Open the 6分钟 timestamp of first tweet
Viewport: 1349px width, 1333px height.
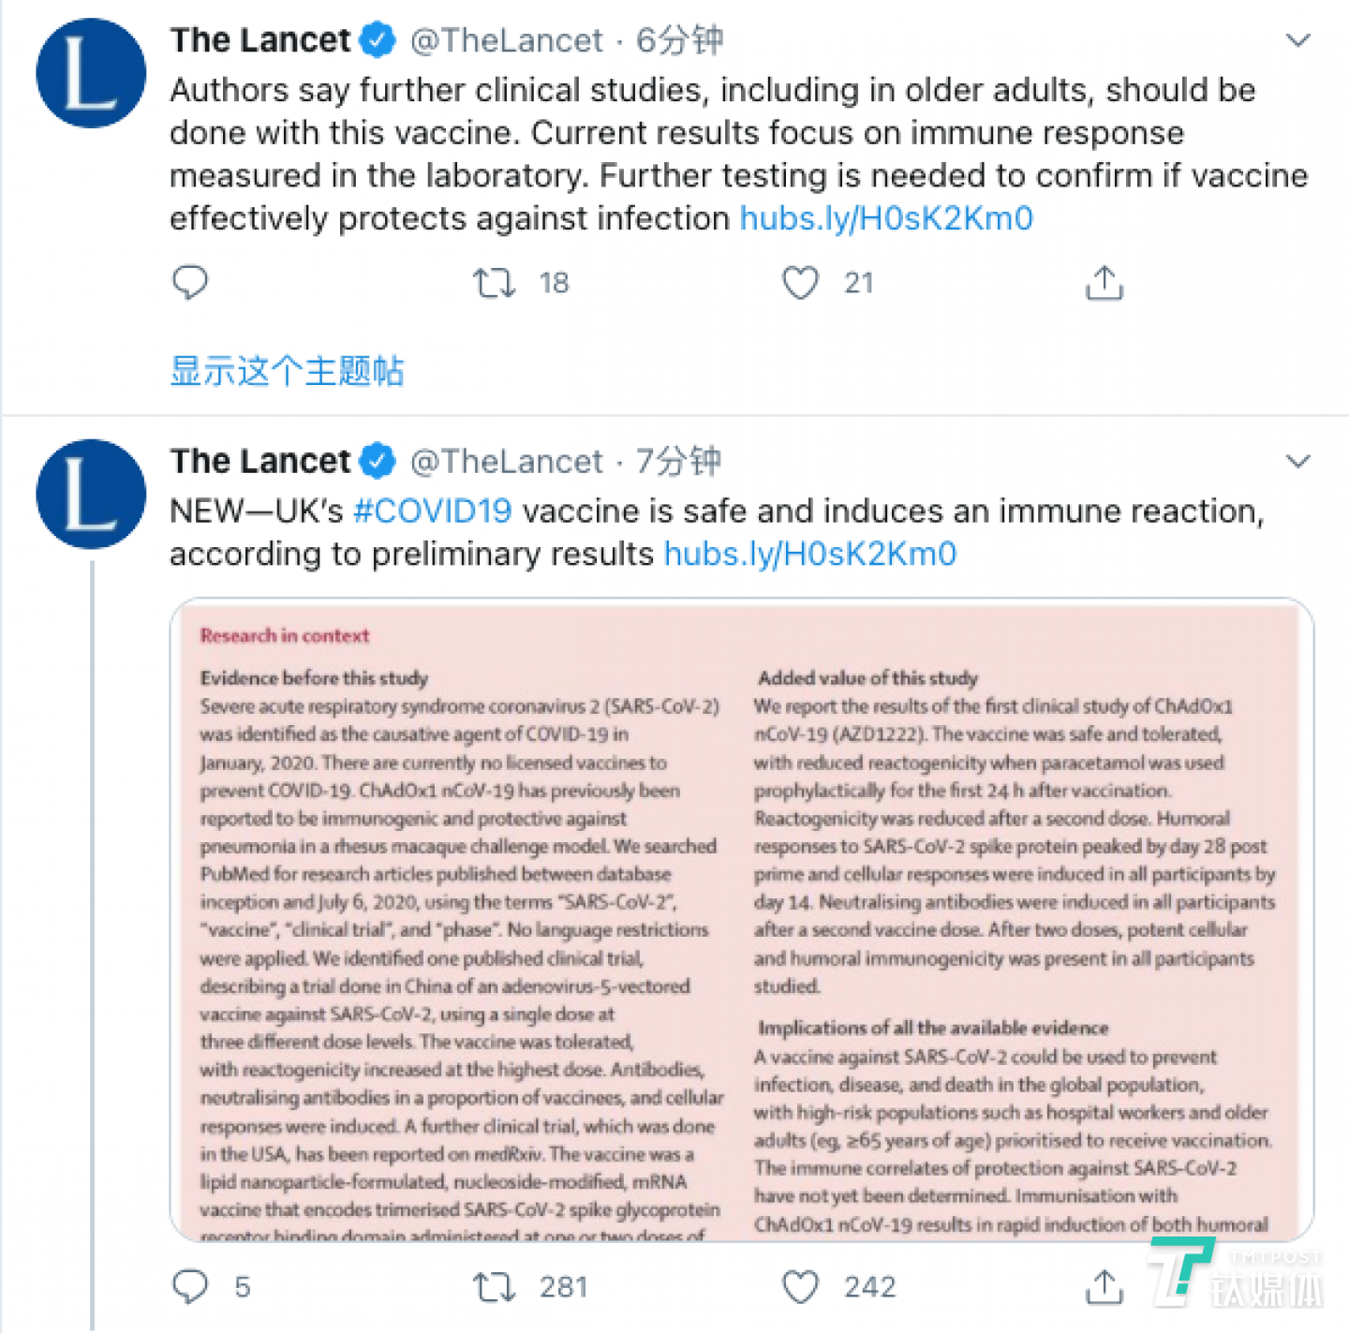(x=679, y=40)
